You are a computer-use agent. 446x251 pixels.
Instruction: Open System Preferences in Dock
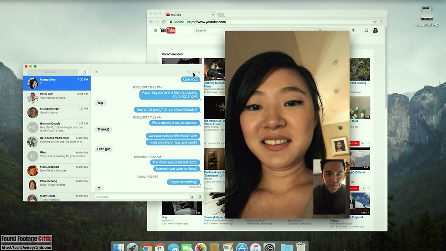click(269, 248)
